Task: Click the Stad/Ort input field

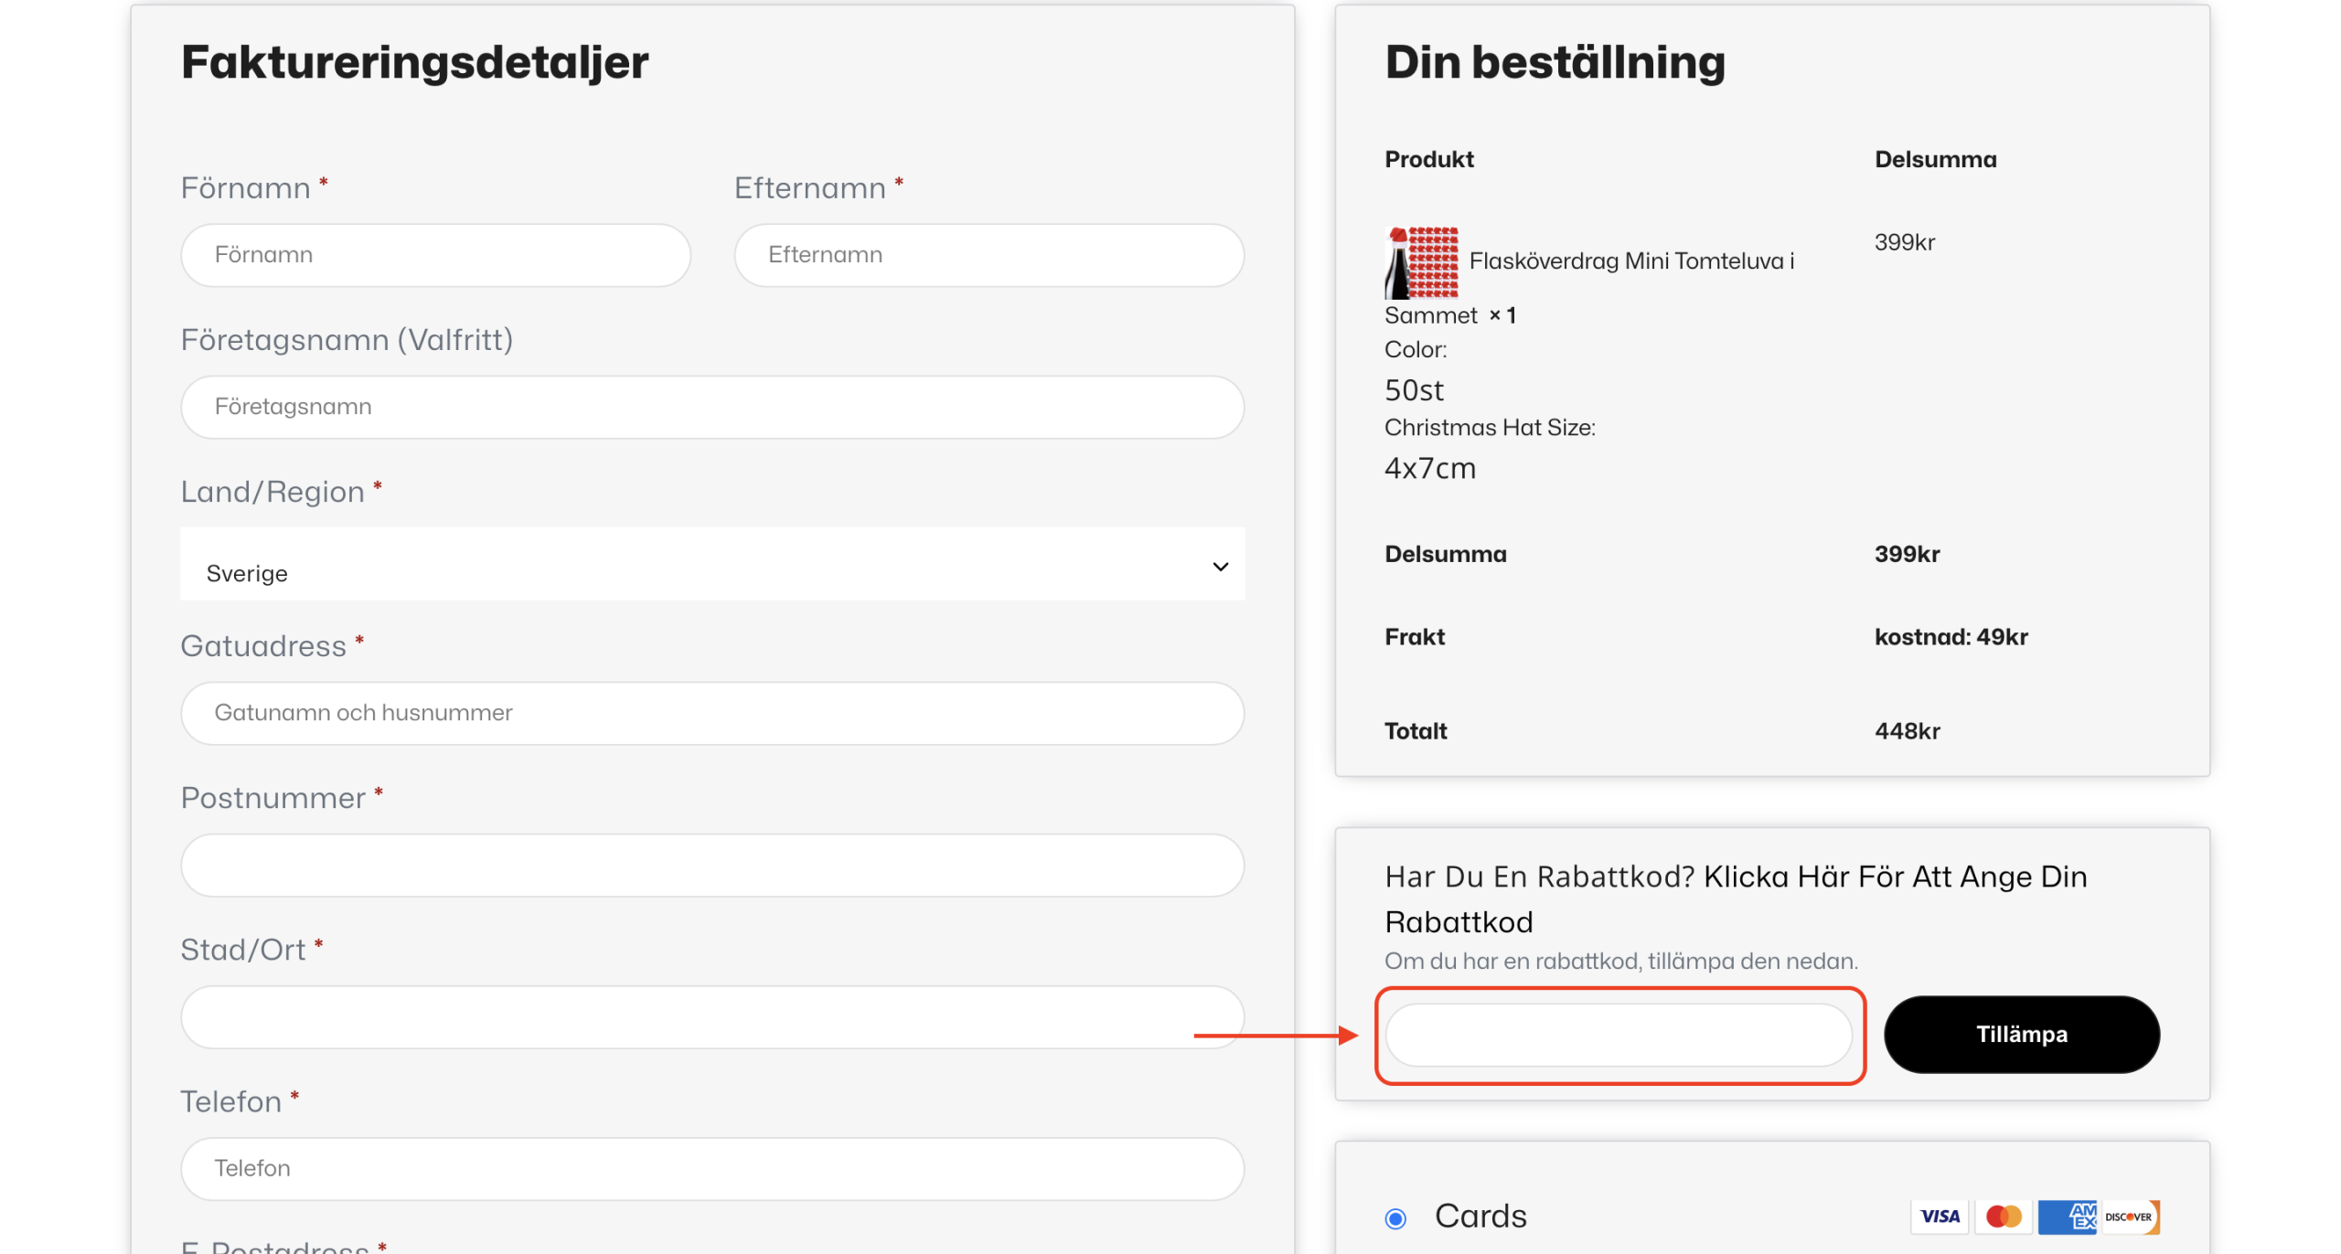Action: click(712, 1016)
